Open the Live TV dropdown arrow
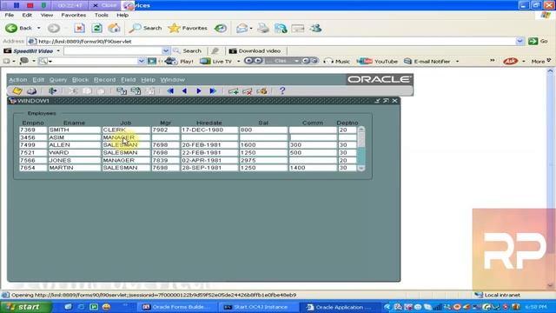Image resolution: width=556 pixels, height=313 pixels. click(x=238, y=62)
